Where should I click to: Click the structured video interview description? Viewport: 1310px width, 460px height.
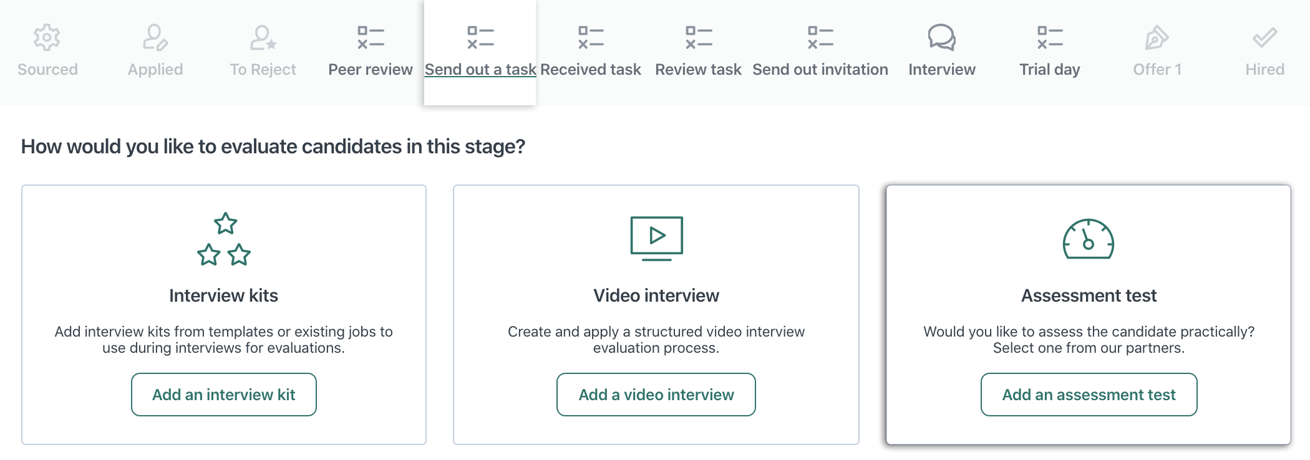(656, 340)
